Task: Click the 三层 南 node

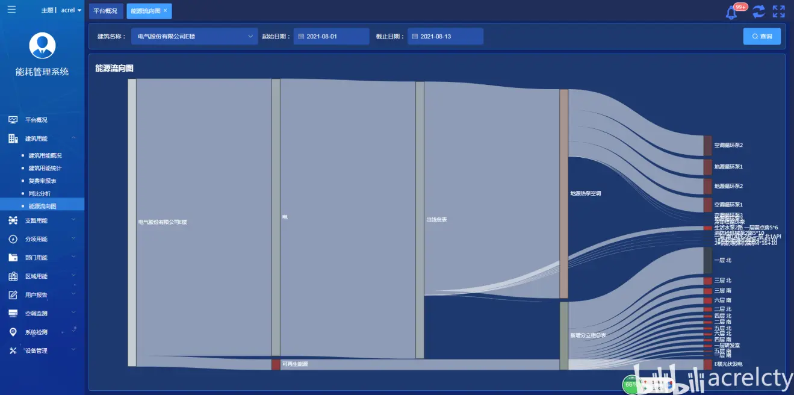Action: (707, 291)
